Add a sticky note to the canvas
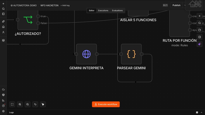205x115 pixels. click(199, 30)
